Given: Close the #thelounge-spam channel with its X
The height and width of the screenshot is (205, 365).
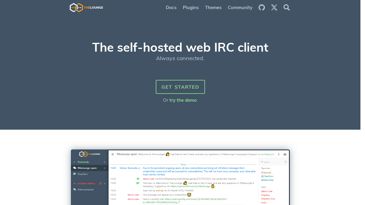Looking at the screenshot, I should 105,168.
